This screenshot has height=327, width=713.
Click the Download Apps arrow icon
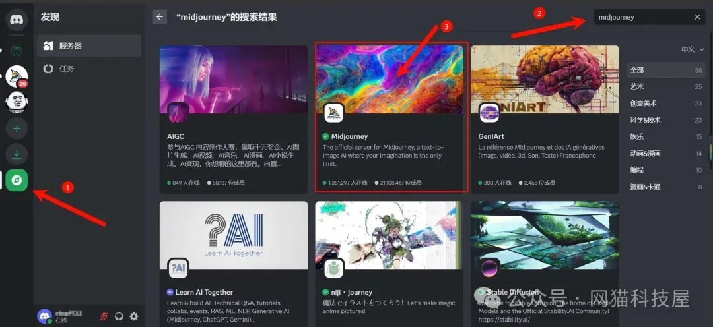[17, 154]
